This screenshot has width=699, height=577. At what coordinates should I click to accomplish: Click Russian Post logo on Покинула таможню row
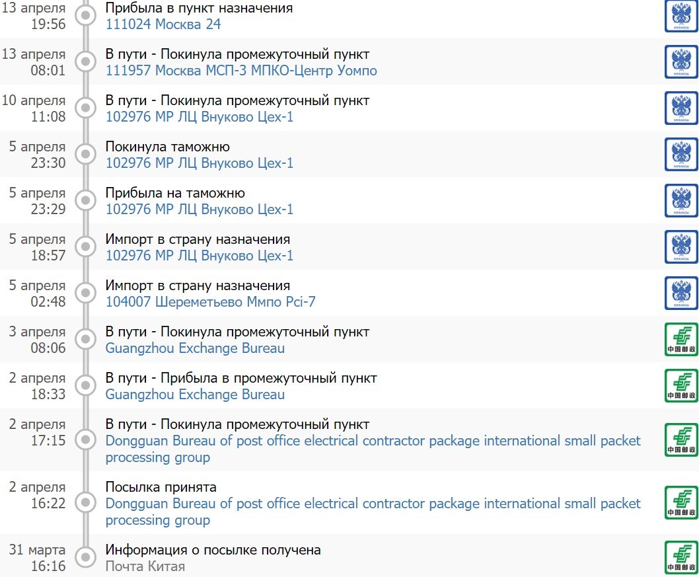pos(681,155)
